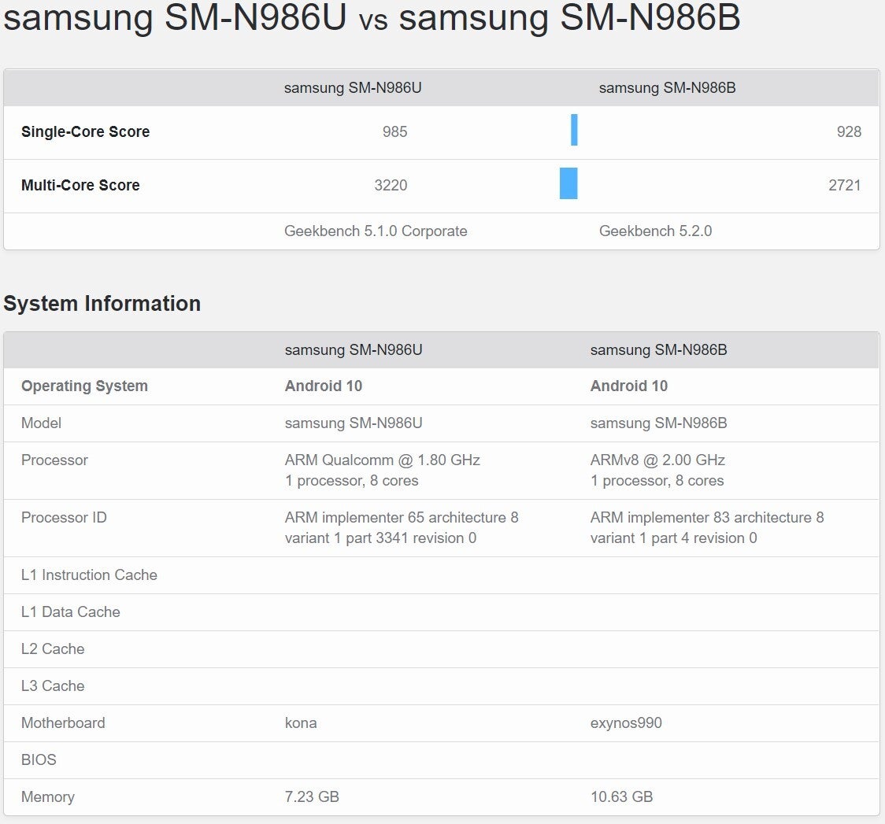Screen dimensions: 885x824
Task: Click 'Android 10' under the SM-N986U column
Action: (324, 386)
